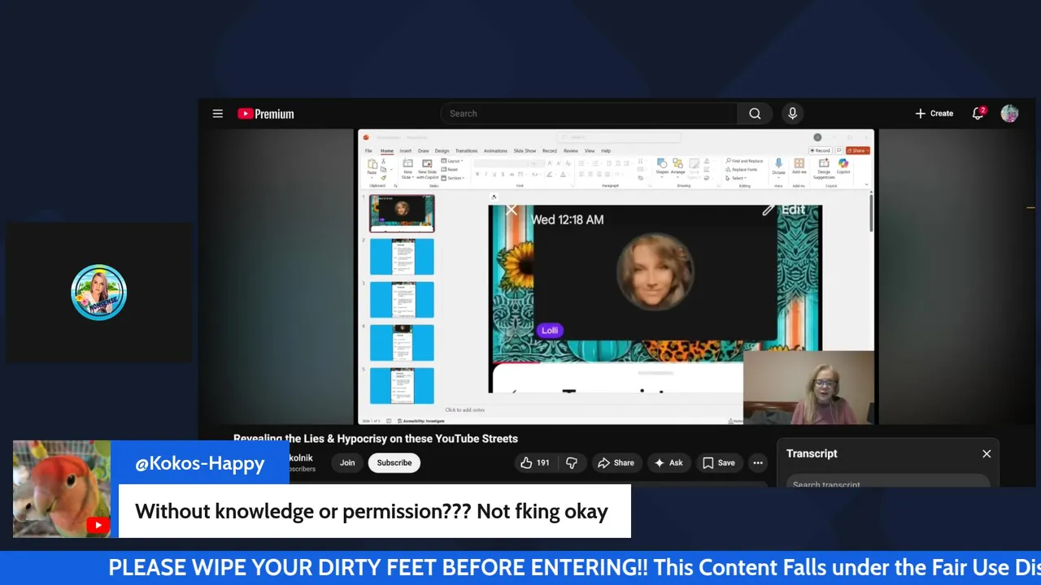
Task: Click the X close icon on the slide image
Action: tap(512, 211)
